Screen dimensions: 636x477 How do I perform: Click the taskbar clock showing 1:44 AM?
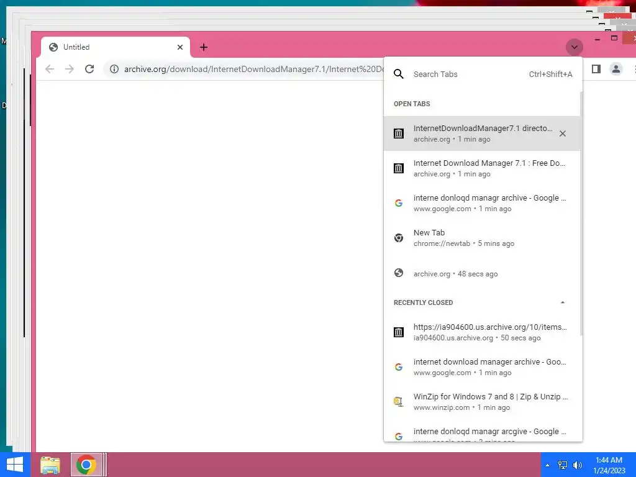(609, 465)
